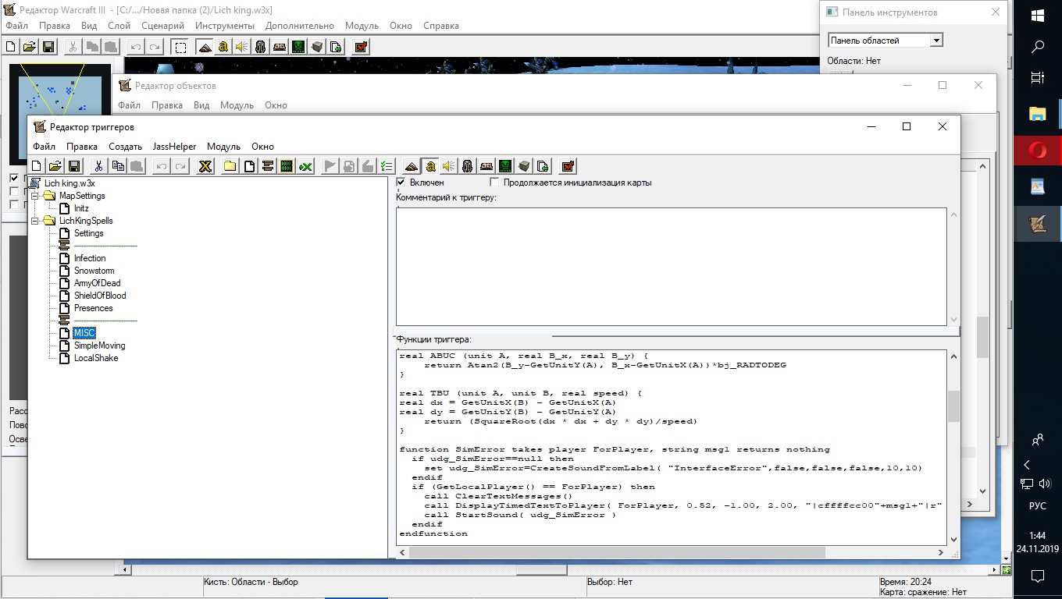
Task: Enable "Продолжается инициализация карты" checkbox
Action: pyautogui.click(x=494, y=183)
